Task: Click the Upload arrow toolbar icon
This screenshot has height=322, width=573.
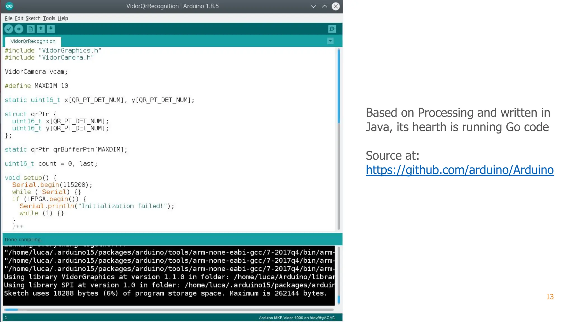Action: [19, 29]
